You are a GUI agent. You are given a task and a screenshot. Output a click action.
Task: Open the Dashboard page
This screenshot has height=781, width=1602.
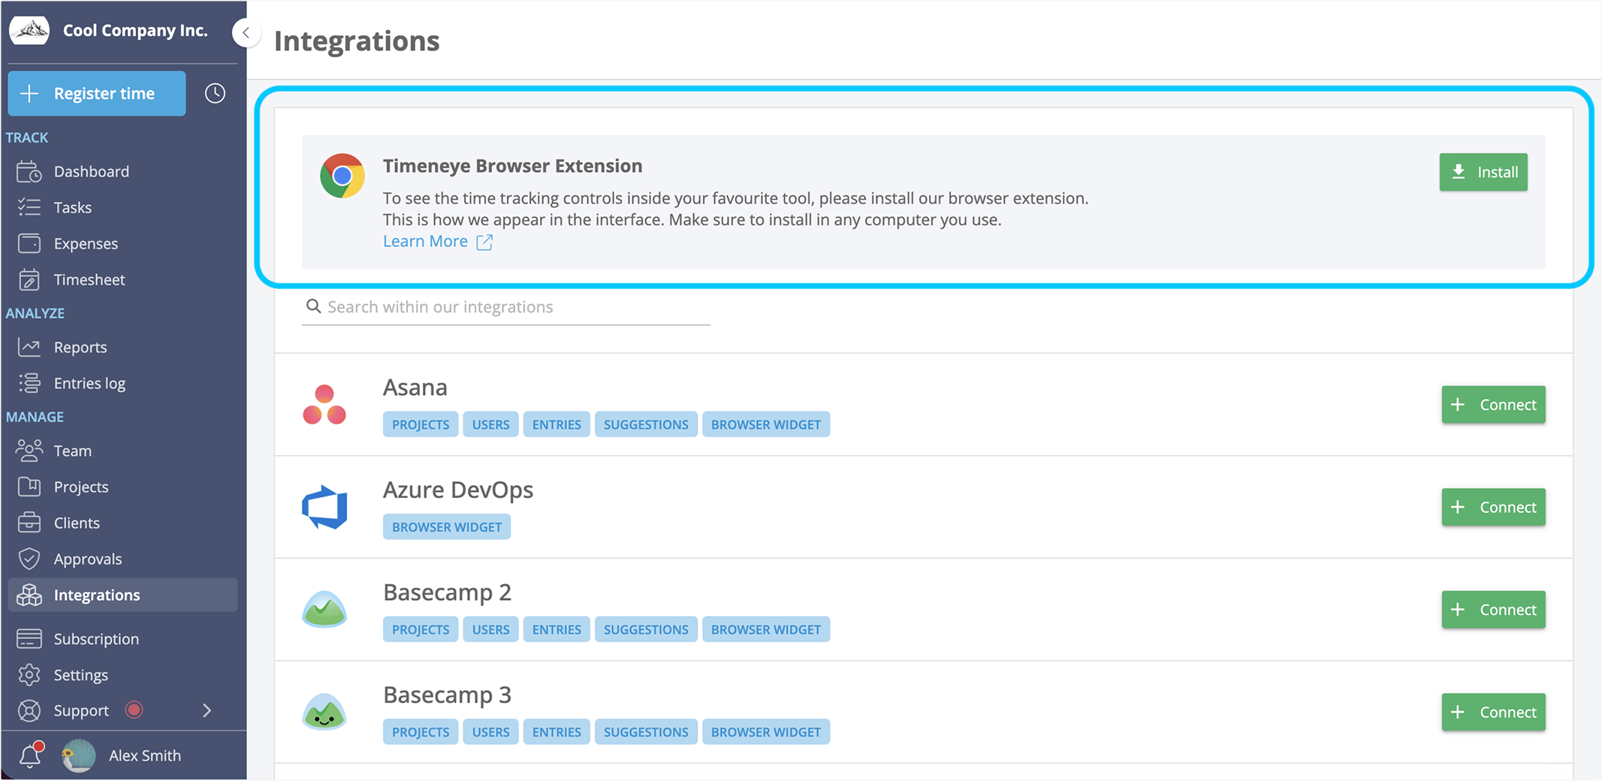91,171
